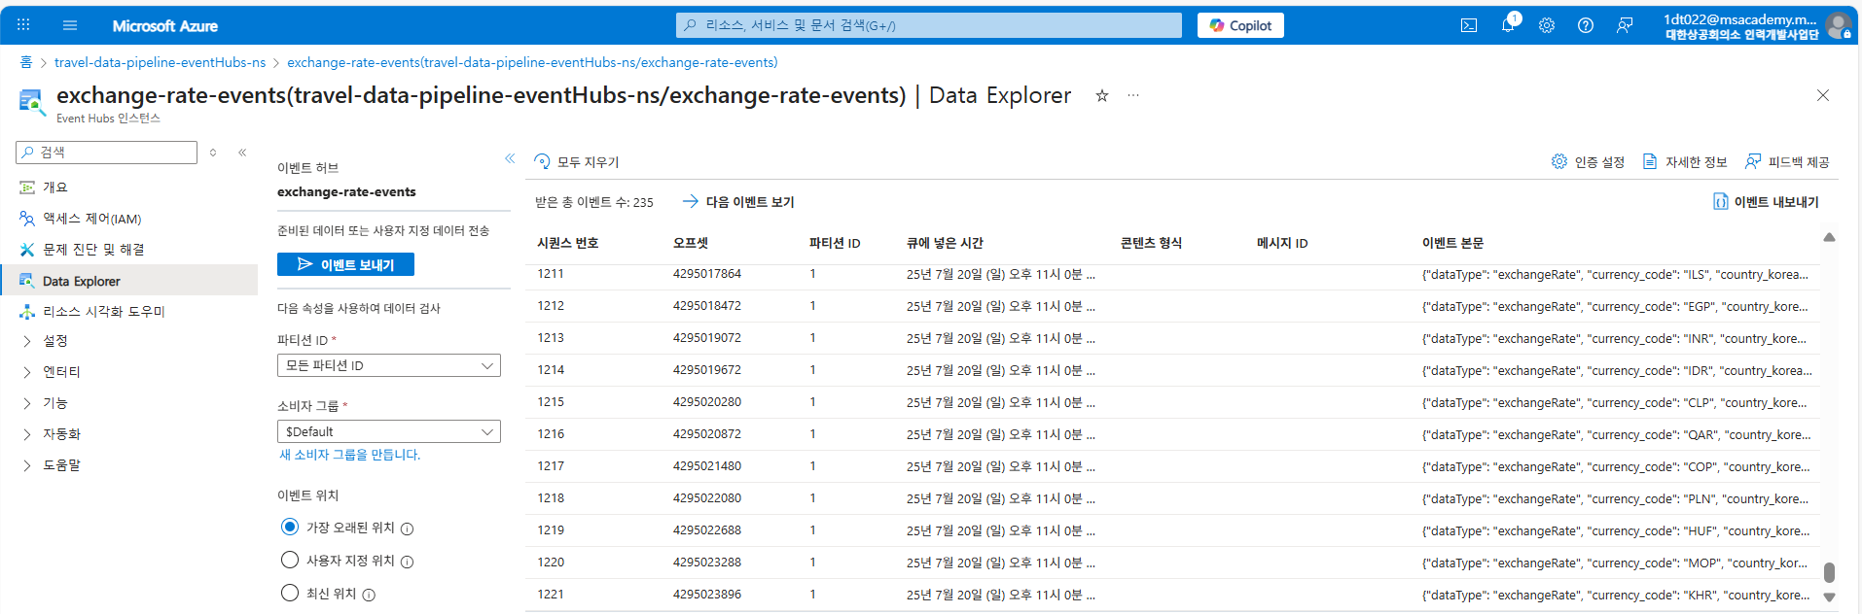Click the events table vertical scrollbar thumb
This screenshot has width=1862, height=614.
1829,572
